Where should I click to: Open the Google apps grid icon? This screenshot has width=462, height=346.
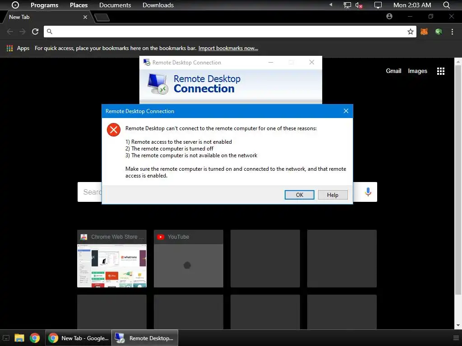[440, 71]
